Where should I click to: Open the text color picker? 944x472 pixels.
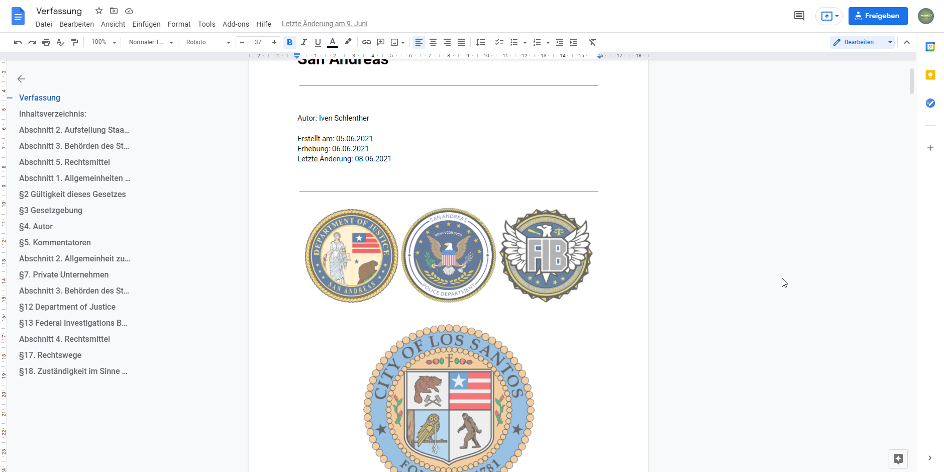[332, 42]
